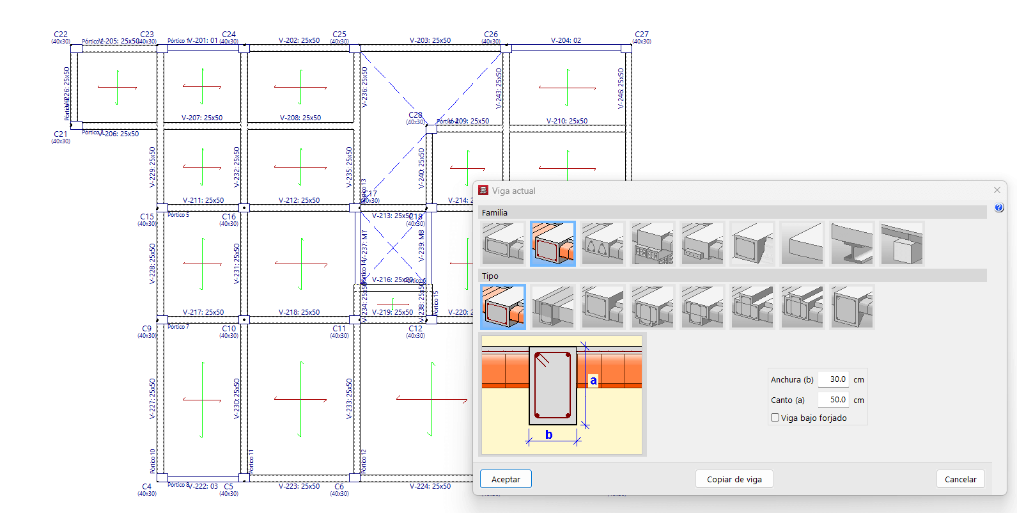Click the V-202: 25x50 beam label
Viewport: 1017px width, 513px height.
(x=299, y=40)
